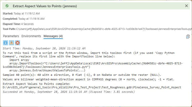Toggle the error messages filter icon
This screenshot has width=192, height=107.
pyautogui.click(x=18, y=43)
